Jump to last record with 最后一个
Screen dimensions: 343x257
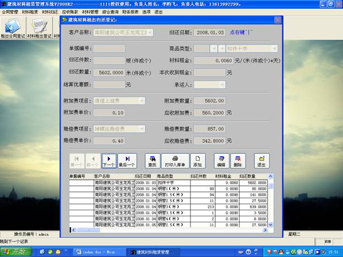127,160
